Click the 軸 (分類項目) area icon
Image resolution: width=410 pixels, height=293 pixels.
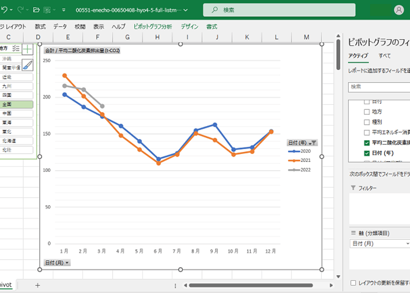coord(353,233)
